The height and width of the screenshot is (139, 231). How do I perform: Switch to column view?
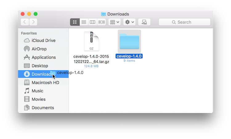tap(92, 22)
